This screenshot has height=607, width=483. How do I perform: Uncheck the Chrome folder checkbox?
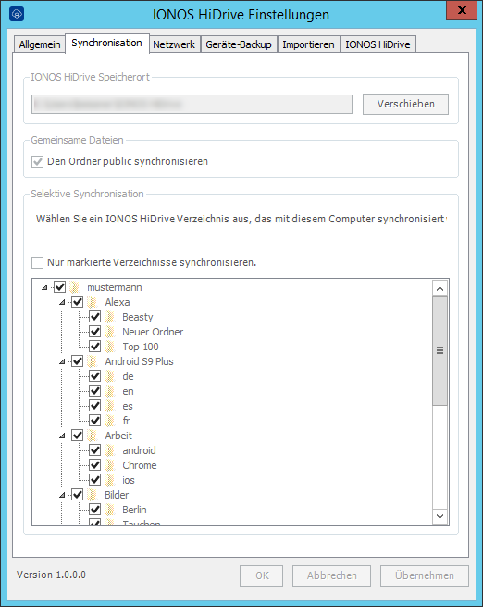95,465
